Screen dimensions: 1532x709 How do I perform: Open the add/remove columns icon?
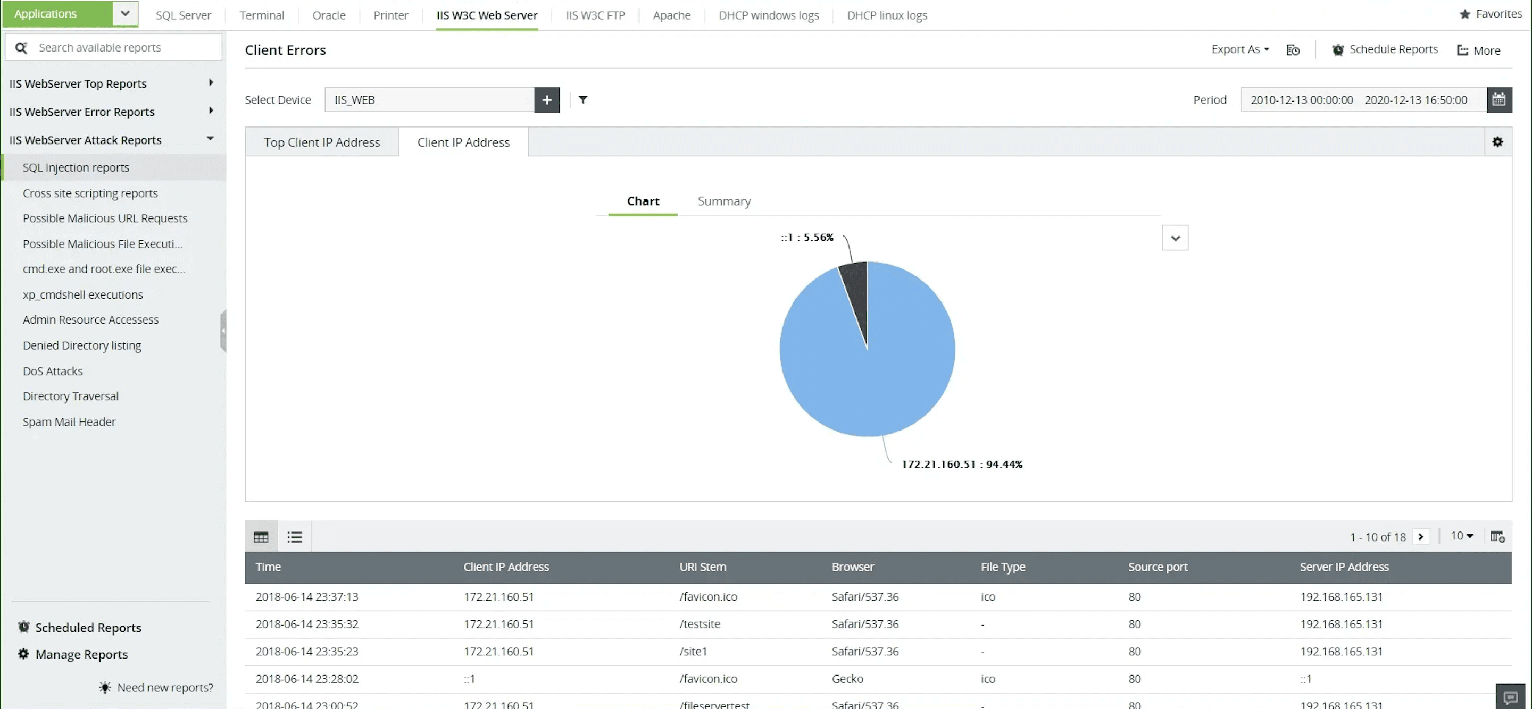click(x=1497, y=537)
